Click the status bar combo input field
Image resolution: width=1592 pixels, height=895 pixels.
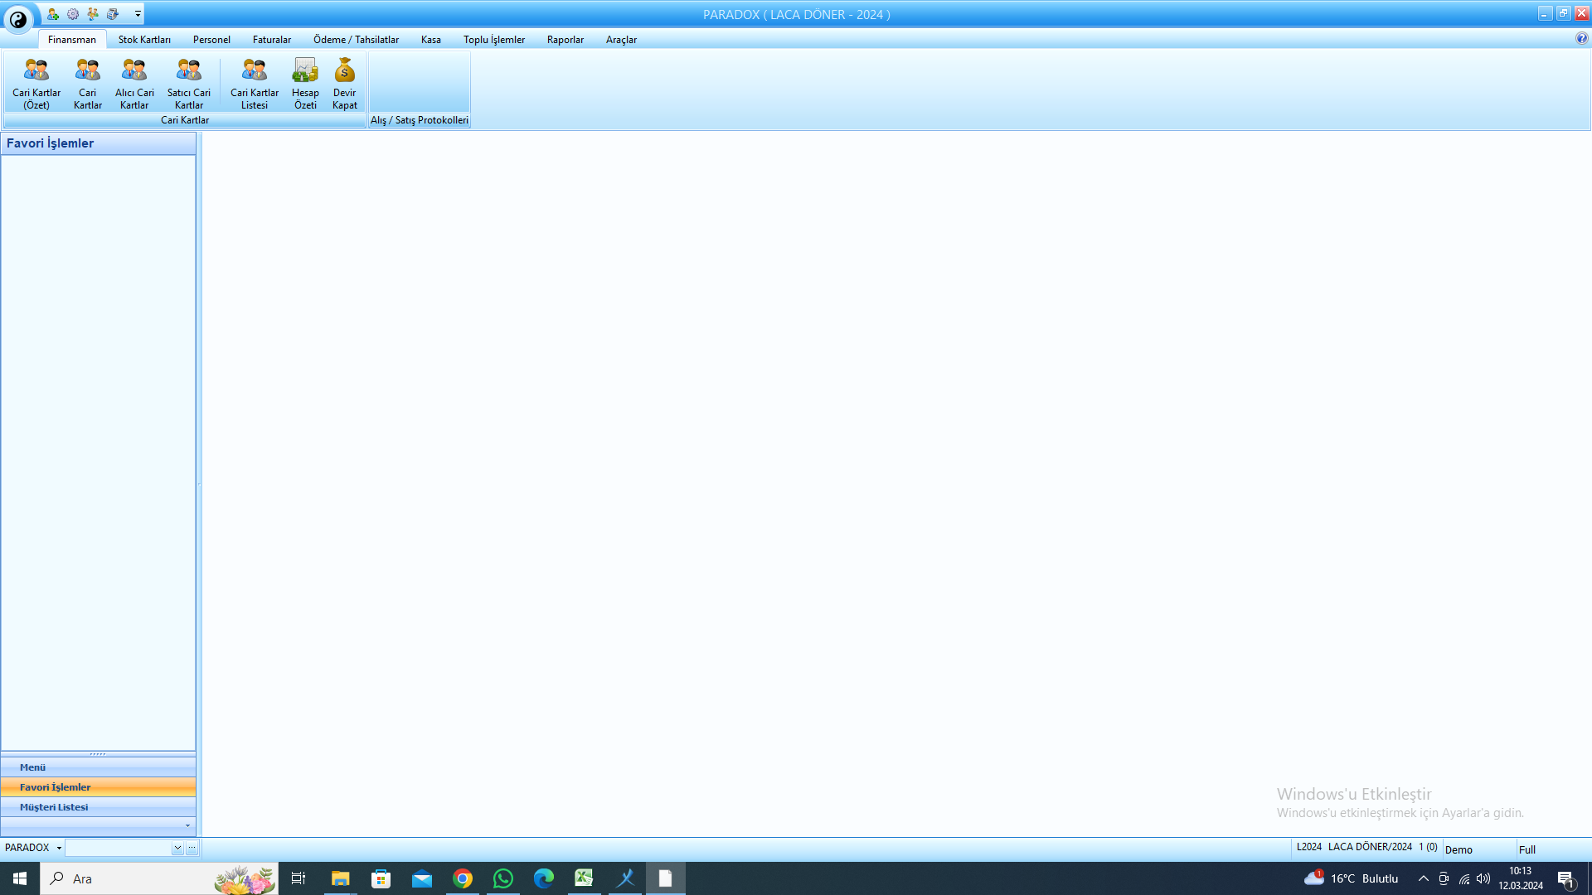pos(119,848)
